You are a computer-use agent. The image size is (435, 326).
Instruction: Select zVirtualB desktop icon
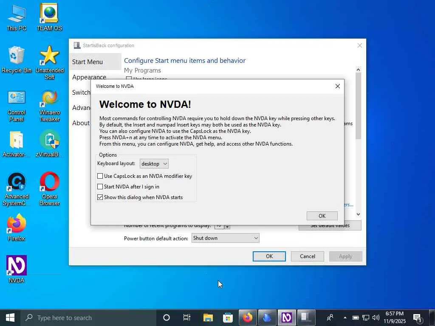(x=49, y=144)
